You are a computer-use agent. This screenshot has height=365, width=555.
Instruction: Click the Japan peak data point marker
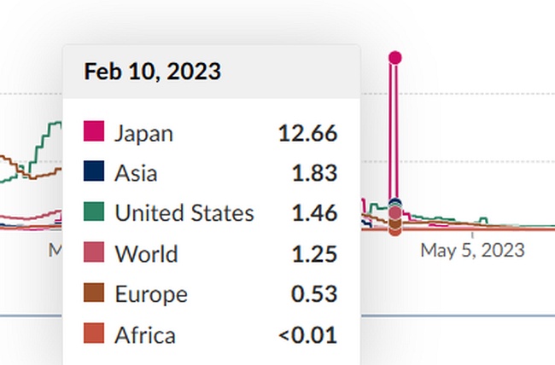394,58
